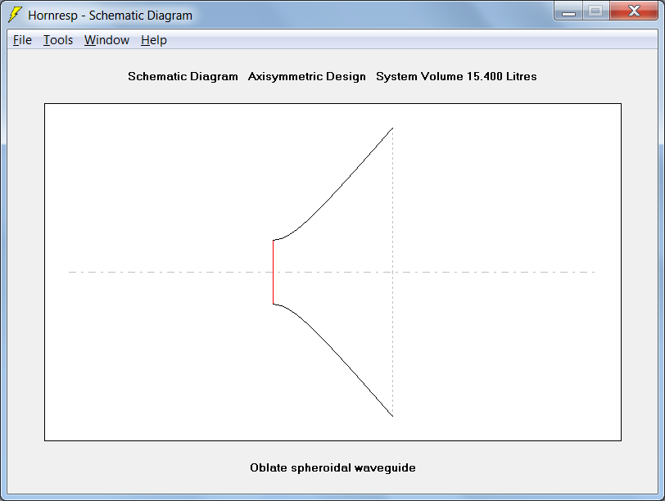
Task: Open the File menu
Action: pos(22,40)
